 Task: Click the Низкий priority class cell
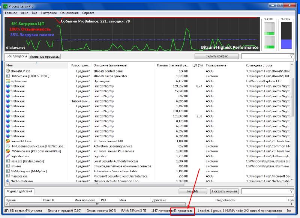[x=80, y=101]
